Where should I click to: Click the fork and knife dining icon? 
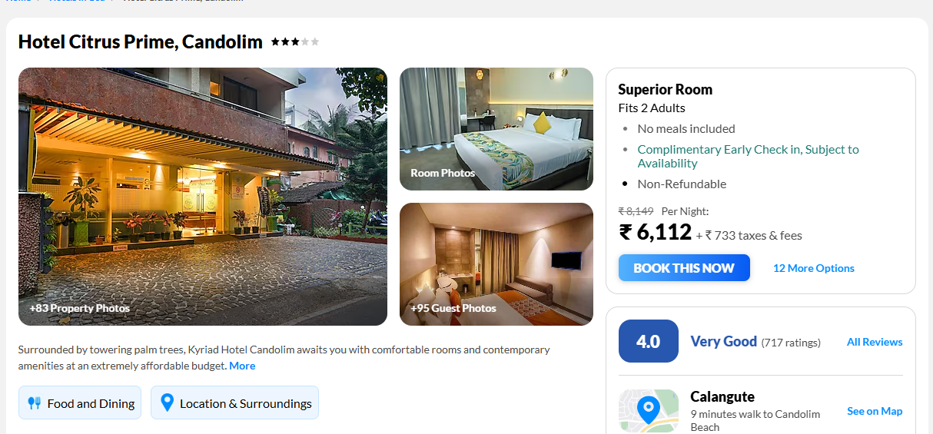point(34,403)
